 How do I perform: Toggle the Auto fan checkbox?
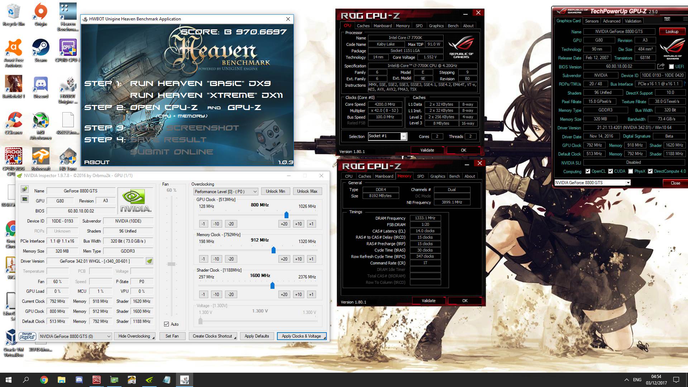(x=166, y=324)
